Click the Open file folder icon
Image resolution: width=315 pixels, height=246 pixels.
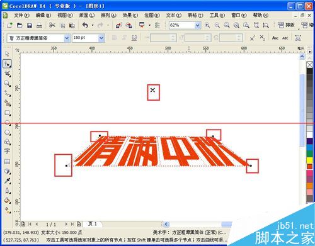coord(20,25)
